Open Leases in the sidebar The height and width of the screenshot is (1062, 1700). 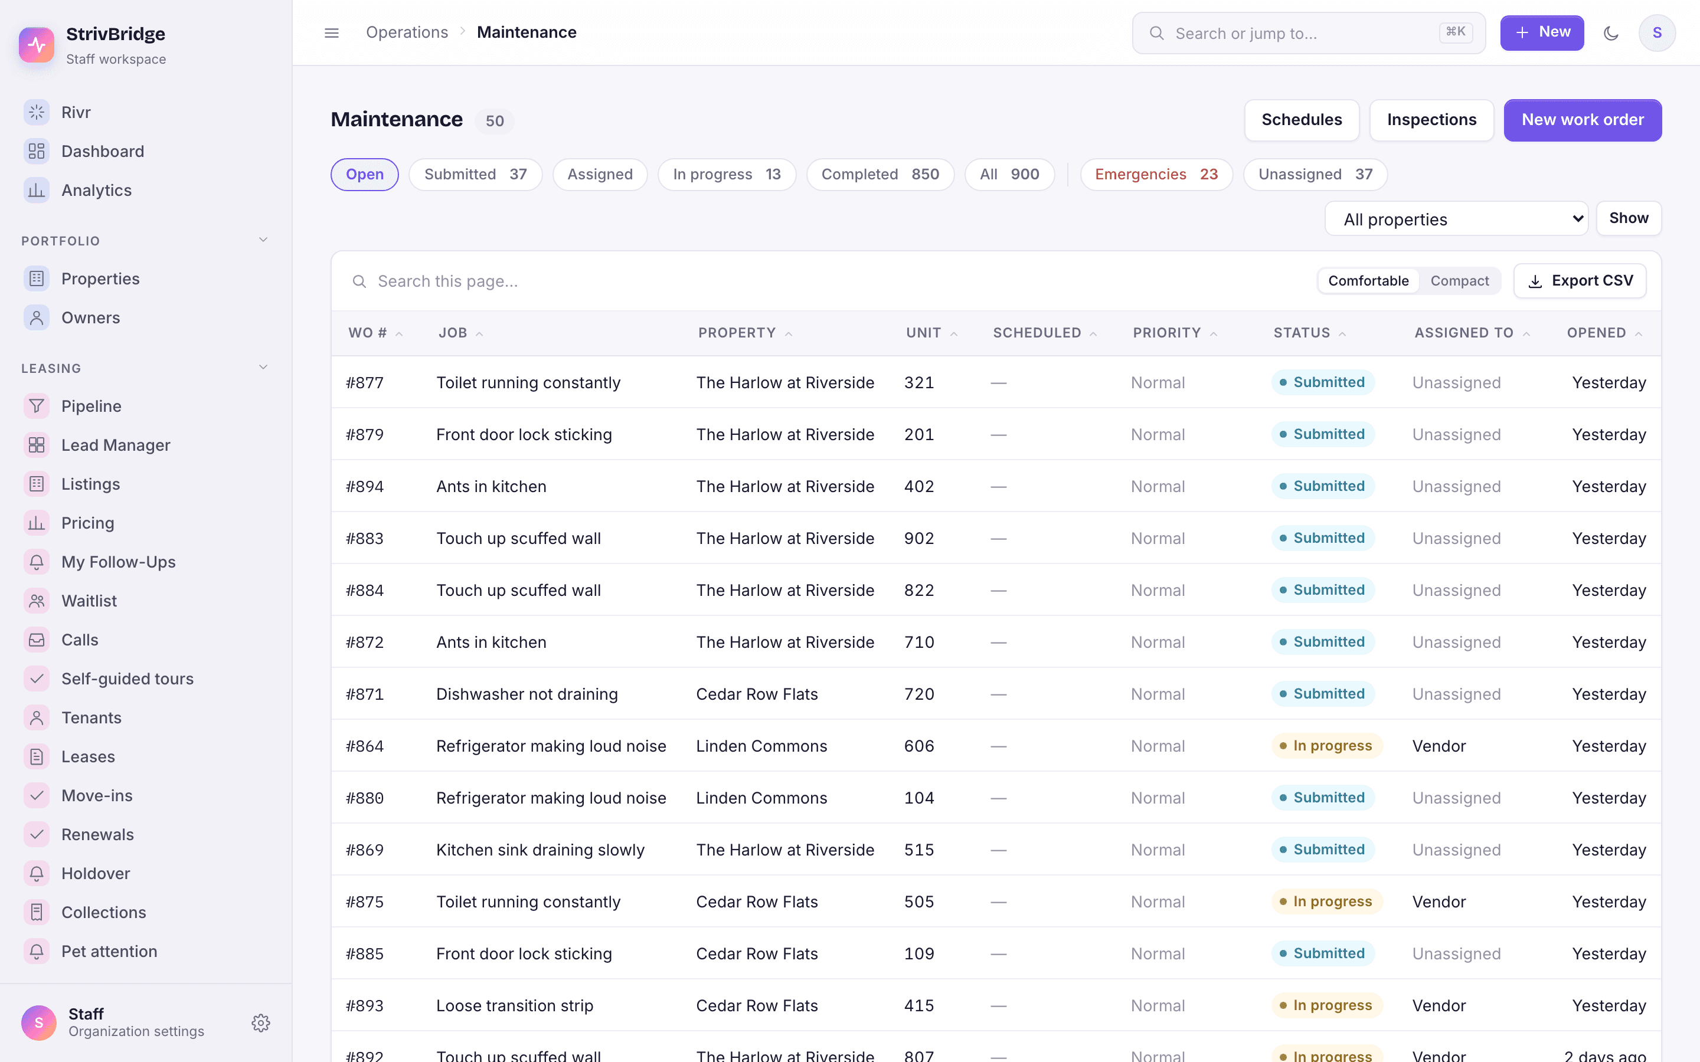145,757
